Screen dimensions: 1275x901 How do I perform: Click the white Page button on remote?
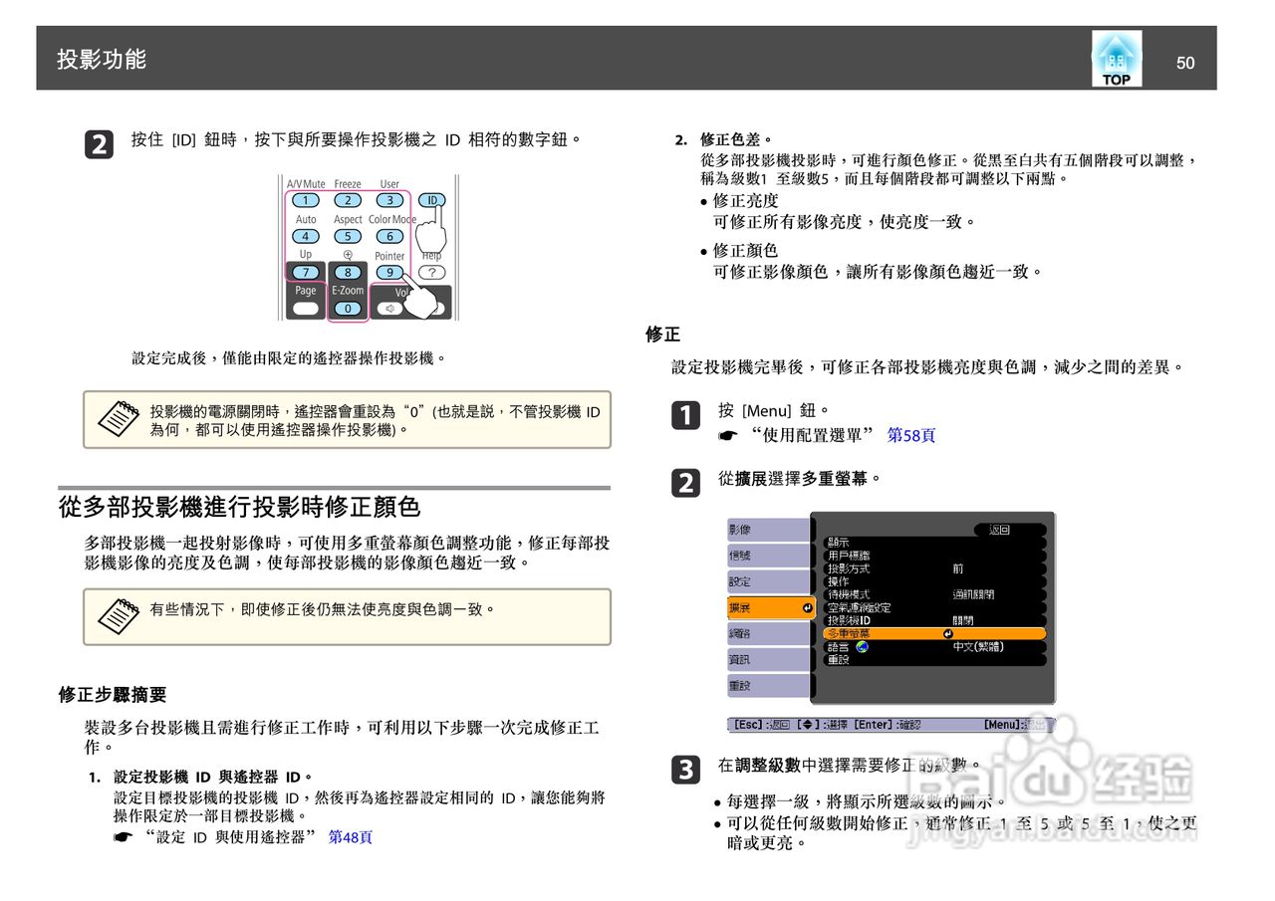tap(306, 309)
